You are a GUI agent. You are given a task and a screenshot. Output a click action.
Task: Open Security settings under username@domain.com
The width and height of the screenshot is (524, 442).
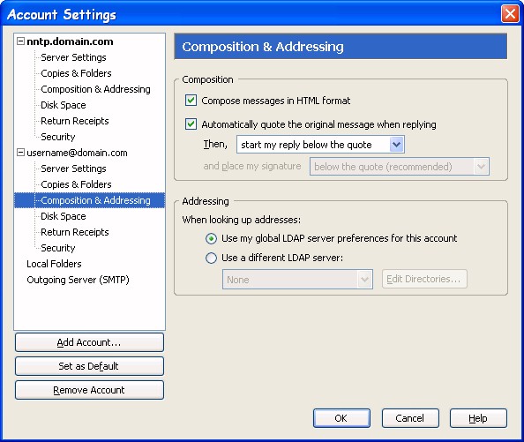[58, 248]
